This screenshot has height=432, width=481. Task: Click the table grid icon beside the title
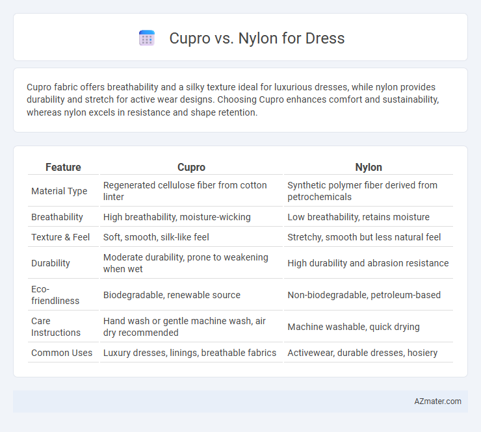147,38
